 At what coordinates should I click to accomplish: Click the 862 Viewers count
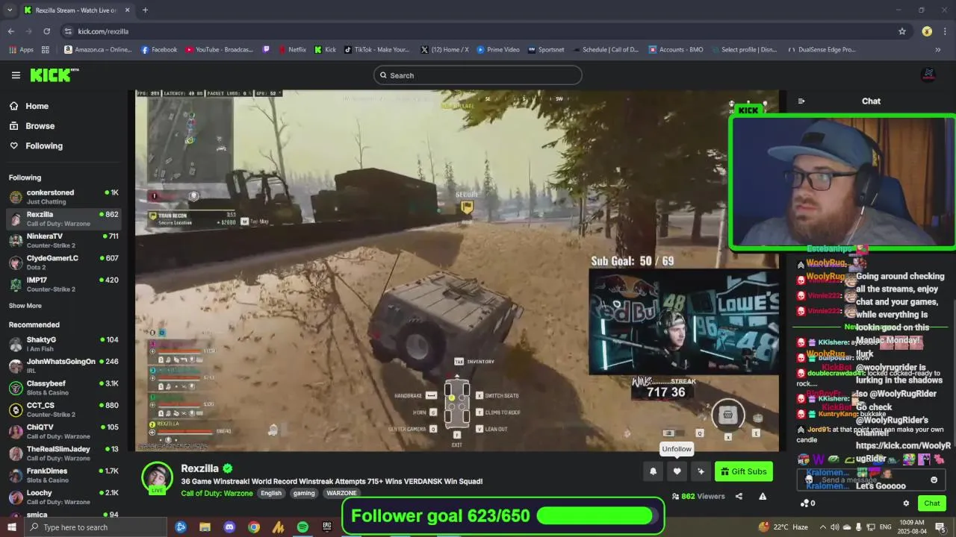698,496
